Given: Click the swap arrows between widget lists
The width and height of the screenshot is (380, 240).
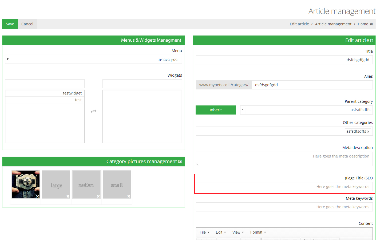Looking at the screenshot, I should (x=93, y=111).
